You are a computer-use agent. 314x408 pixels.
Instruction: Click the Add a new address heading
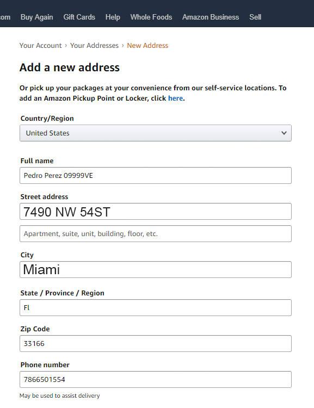pyautogui.click(x=70, y=67)
